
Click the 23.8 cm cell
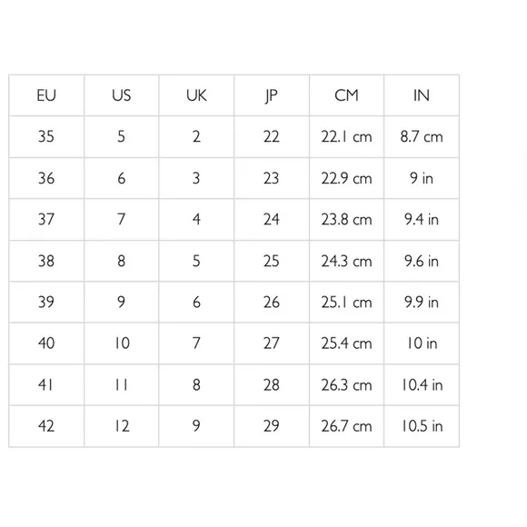346,220
